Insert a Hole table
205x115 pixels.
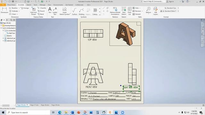(135, 8)
